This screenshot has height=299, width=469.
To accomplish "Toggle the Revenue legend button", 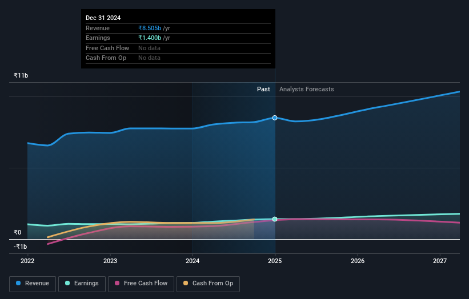I will (x=33, y=284).
